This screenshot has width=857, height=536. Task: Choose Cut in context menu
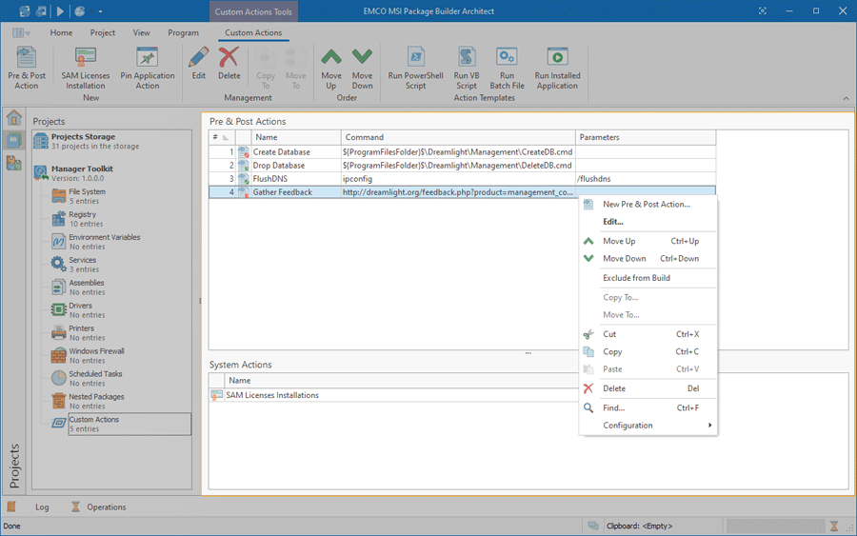tap(648, 334)
